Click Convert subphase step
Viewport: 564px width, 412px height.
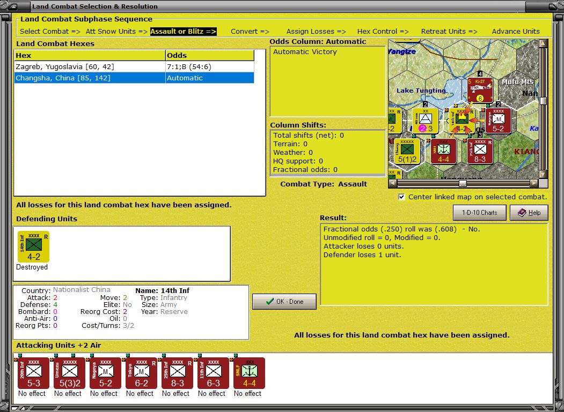[x=250, y=31]
